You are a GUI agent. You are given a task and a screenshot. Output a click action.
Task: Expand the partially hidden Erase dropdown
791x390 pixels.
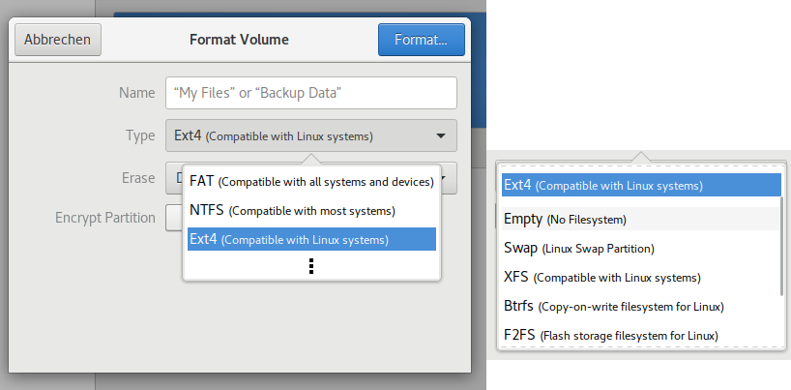click(x=450, y=179)
